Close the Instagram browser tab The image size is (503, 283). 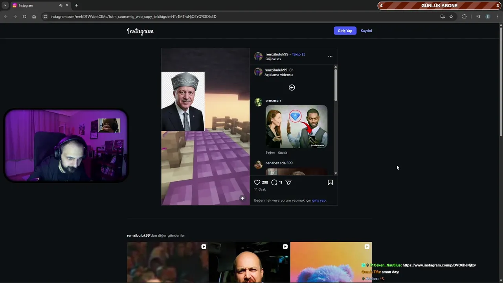(x=67, y=6)
